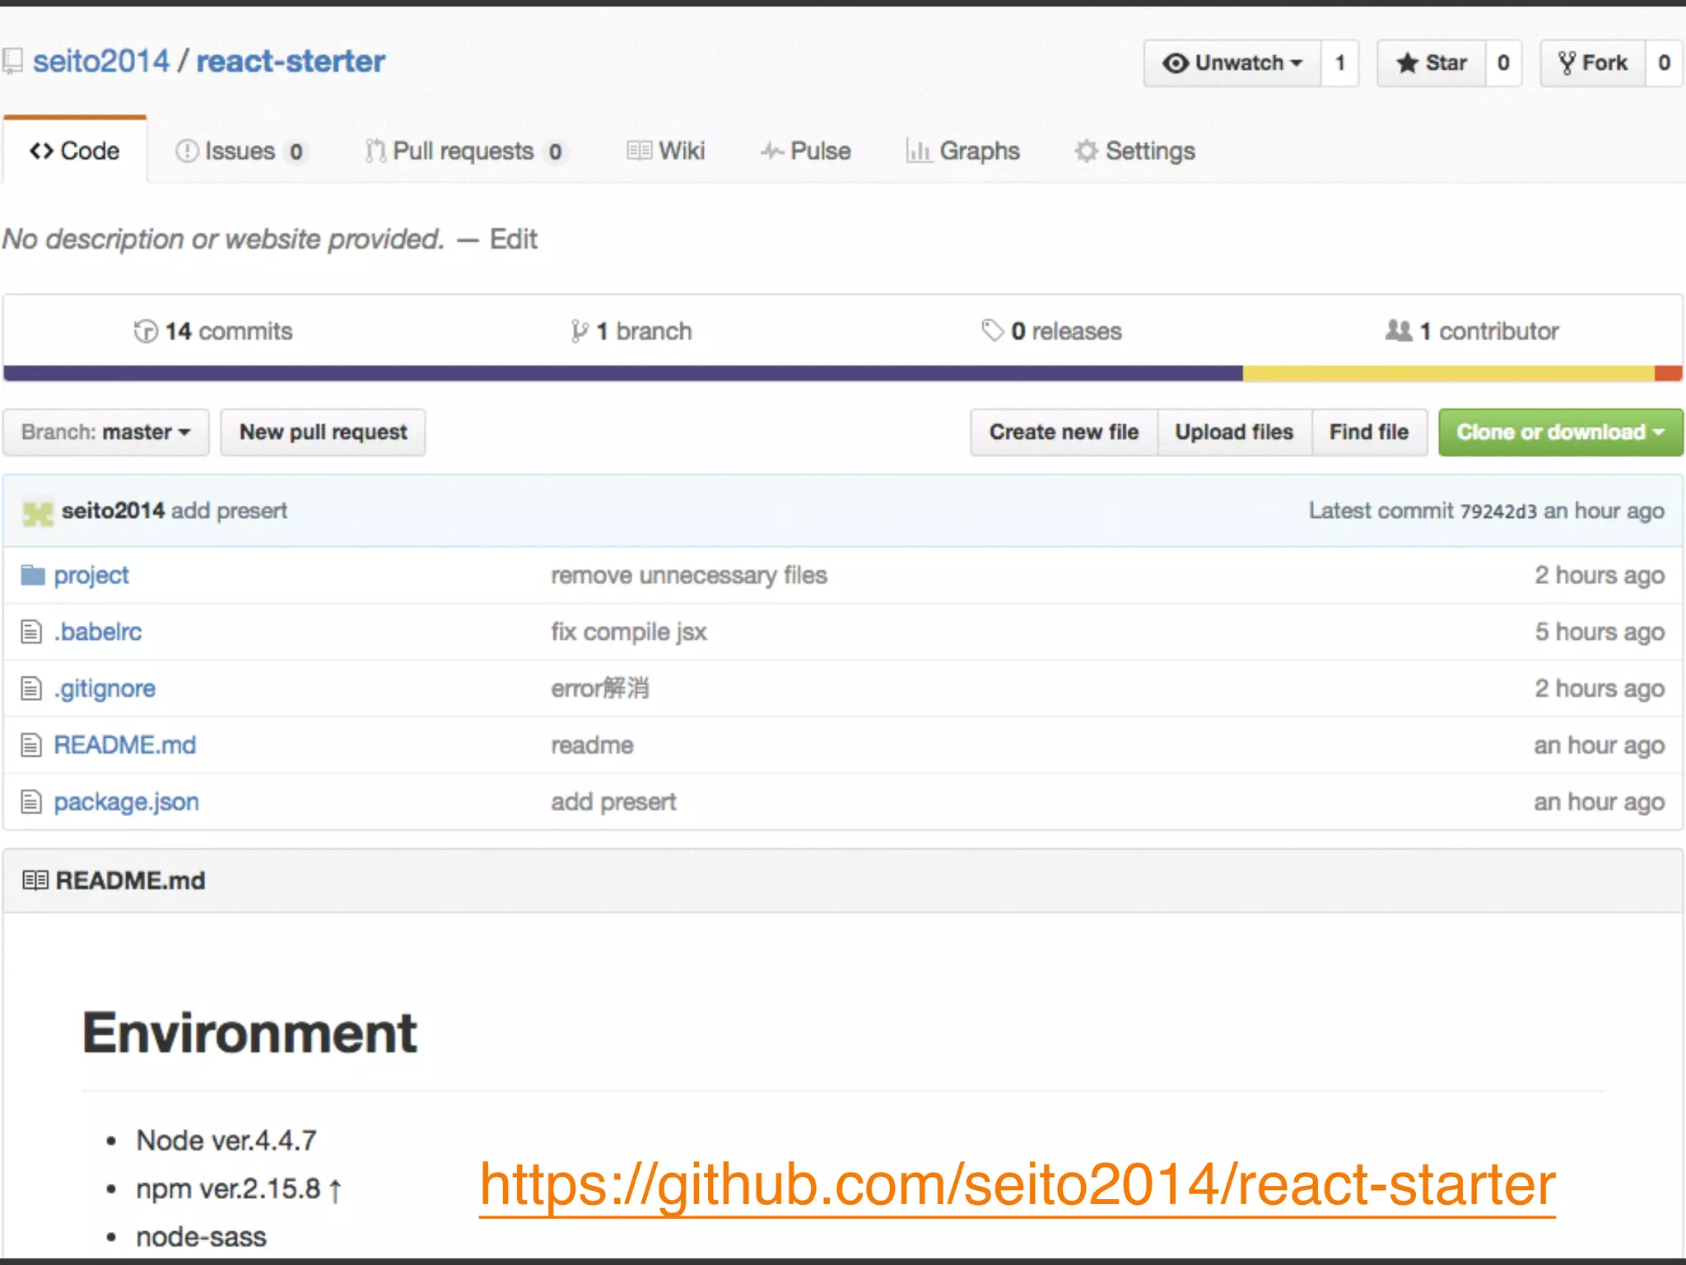Viewport: 1686px width, 1265px height.
Task: Click the README.md file icon in file list
Action: (31, 745)
